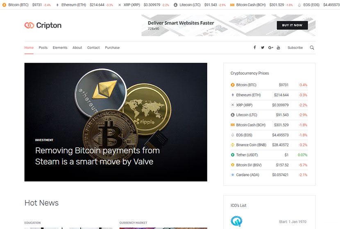Select the Tether green coin icon

tap(233, 155)
